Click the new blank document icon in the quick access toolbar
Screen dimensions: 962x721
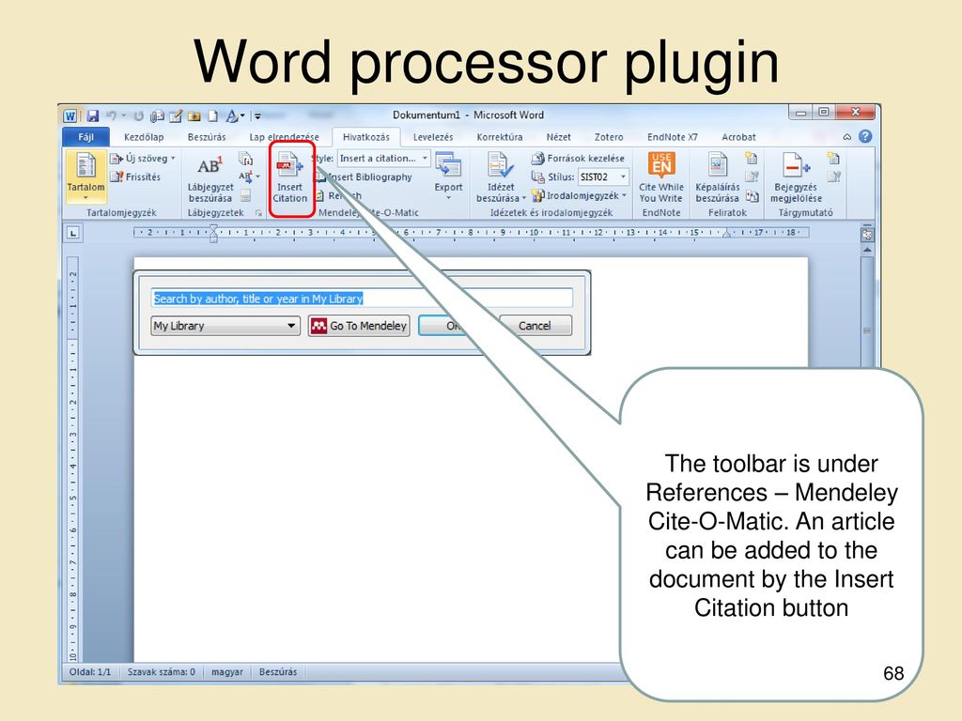pos(213,115)
